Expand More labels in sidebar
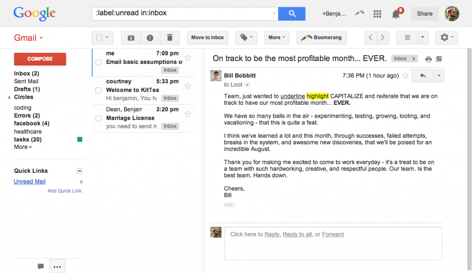 tap(23, 147)
